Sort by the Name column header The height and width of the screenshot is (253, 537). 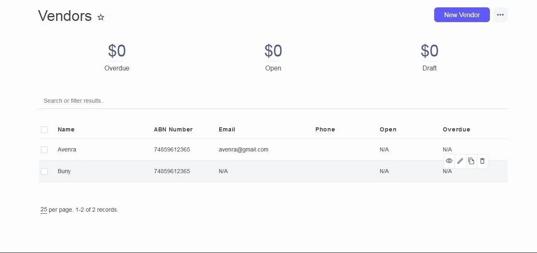click(x=66, y=129)
